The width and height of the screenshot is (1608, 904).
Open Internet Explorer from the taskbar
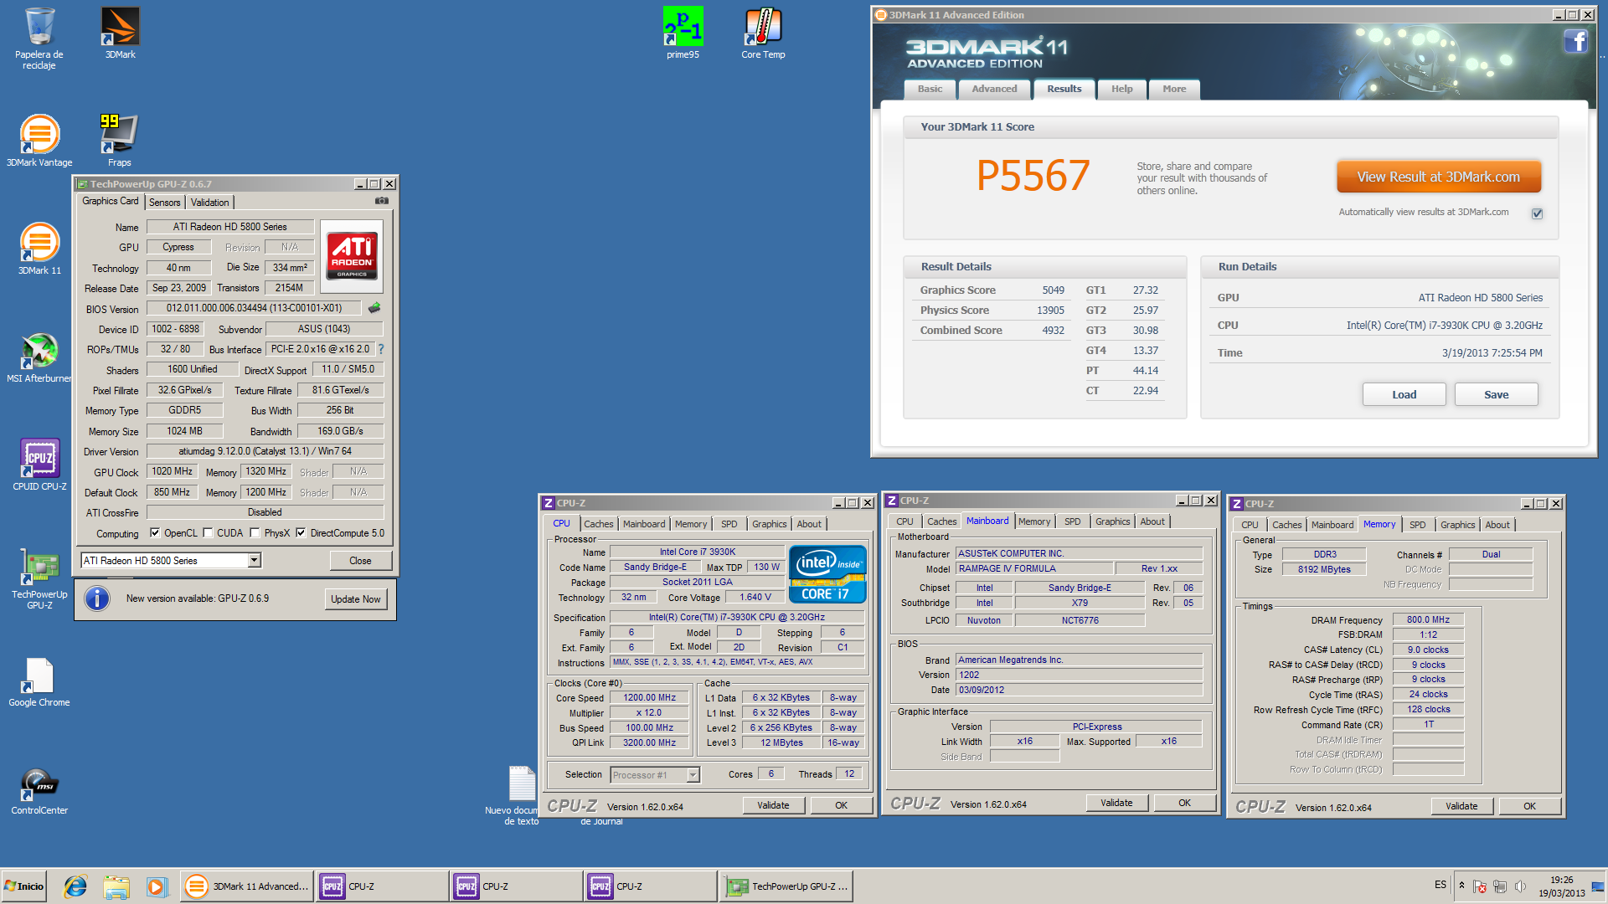click(x=75, y=886)
